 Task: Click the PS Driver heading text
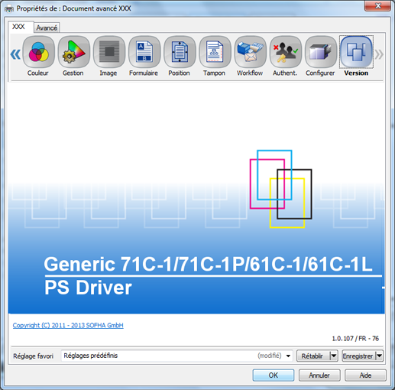pos(88,288)
